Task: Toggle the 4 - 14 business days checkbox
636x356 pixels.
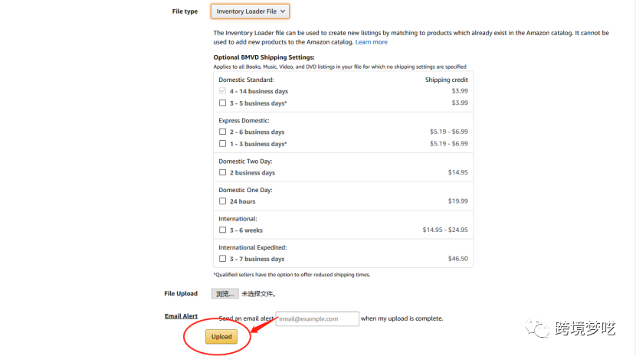Action: (222, 91)
